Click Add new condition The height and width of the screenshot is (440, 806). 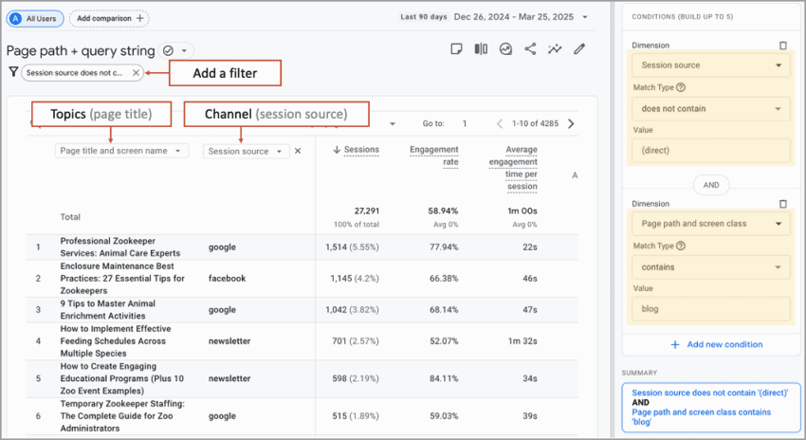pyautogui.click(x=717, y=344)
